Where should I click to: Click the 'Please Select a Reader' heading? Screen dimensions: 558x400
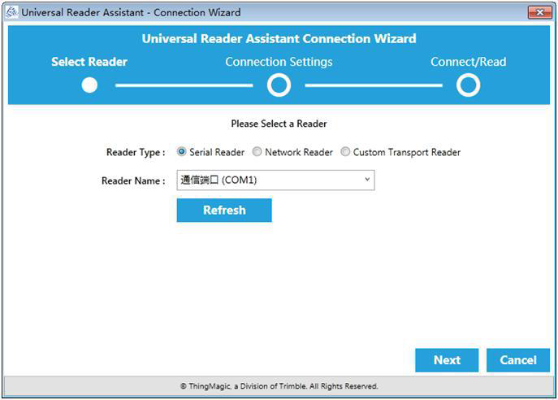pyautogui.click(x=279, y=124)
